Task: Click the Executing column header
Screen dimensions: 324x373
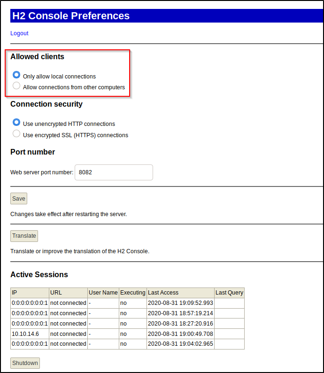Action: tap(133, 293)
